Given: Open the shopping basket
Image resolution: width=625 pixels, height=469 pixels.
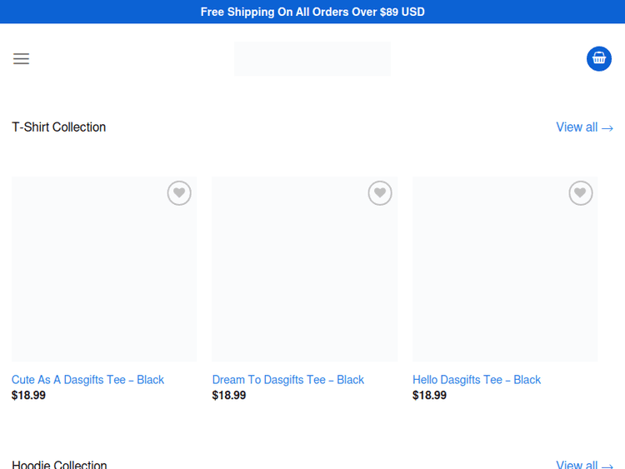Looking at the screenshot, I should coord(599,58).
